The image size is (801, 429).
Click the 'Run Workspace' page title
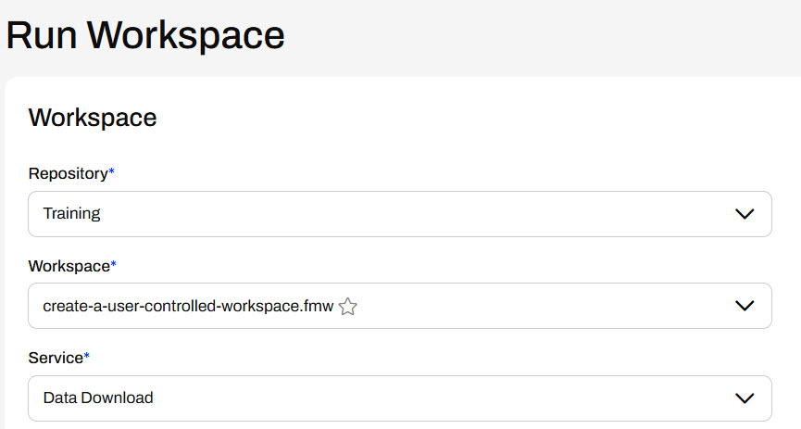(x=145, y=35)
